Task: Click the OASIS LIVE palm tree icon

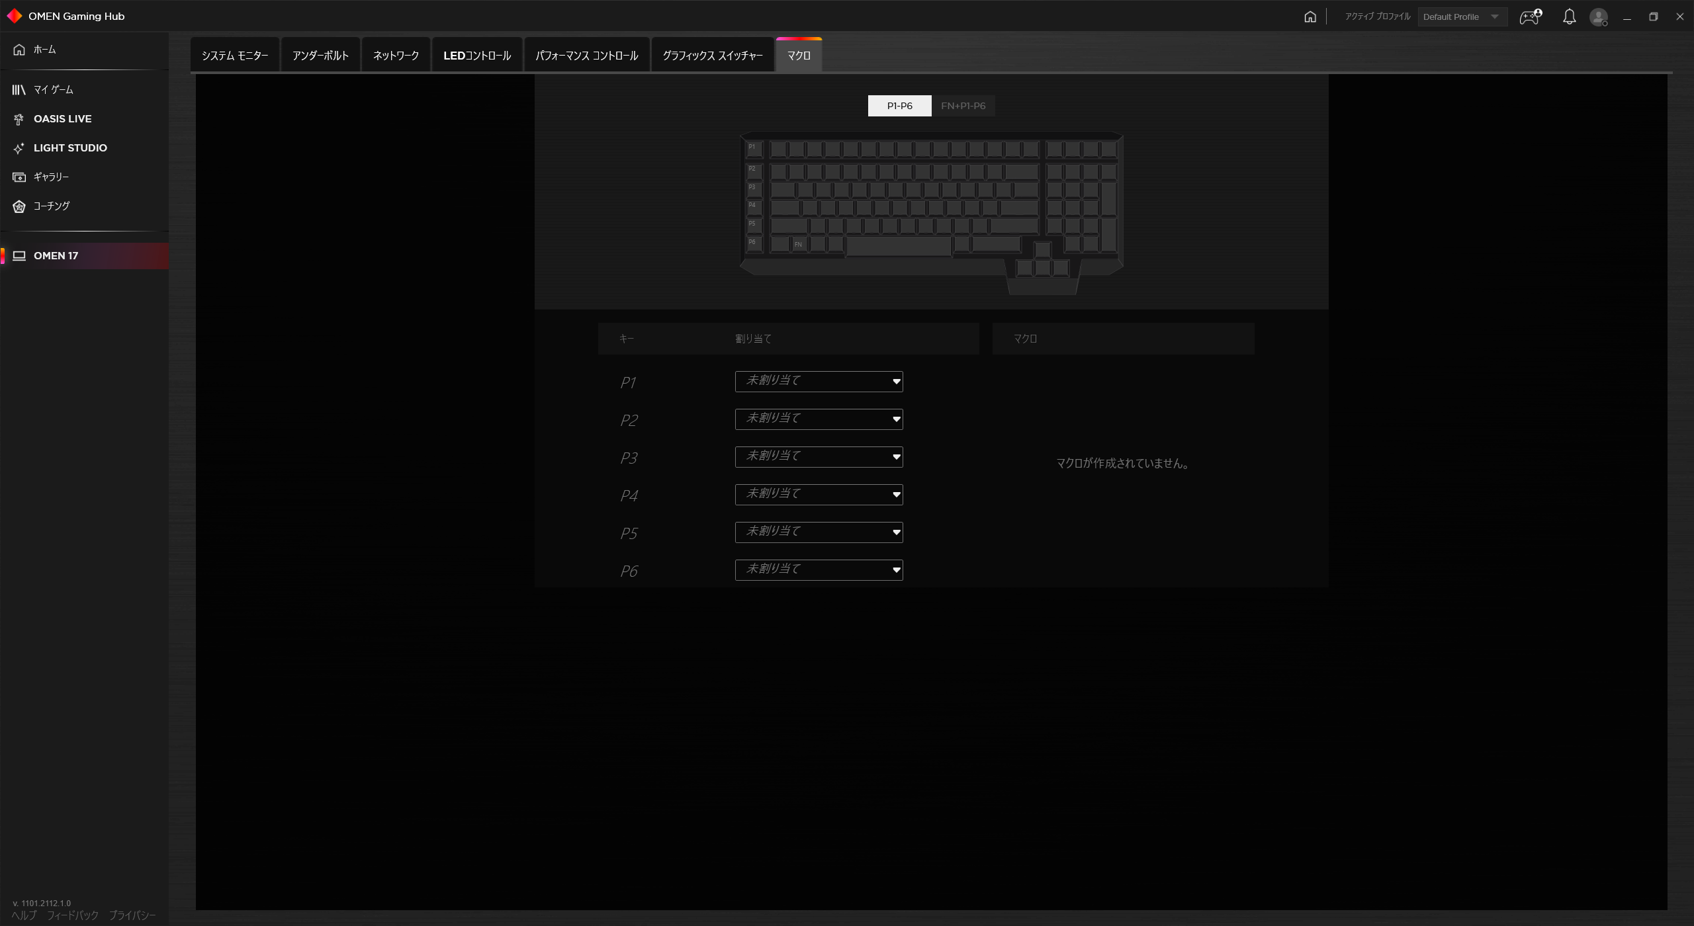Action: coord(19,119)
